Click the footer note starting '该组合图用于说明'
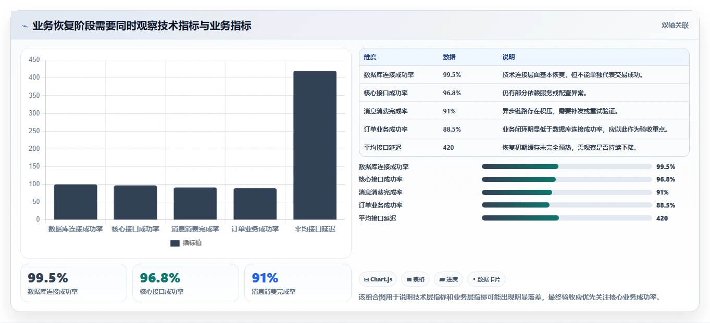Viewport: 710px width, 323px height. (x=509, y=298)
